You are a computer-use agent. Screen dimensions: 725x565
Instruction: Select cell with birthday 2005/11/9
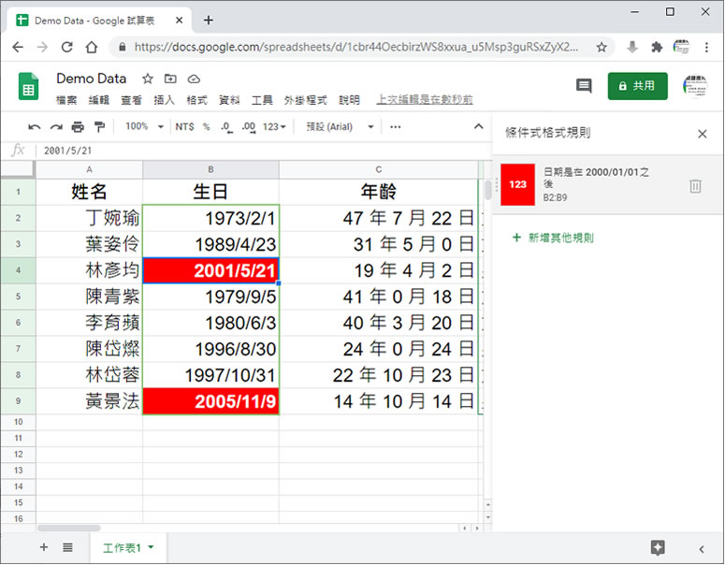click(210, 401)
